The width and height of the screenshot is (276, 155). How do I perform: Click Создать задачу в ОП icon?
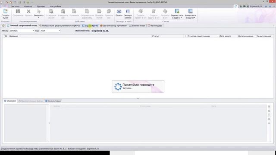pyautogui.click(x=154, y=12)
